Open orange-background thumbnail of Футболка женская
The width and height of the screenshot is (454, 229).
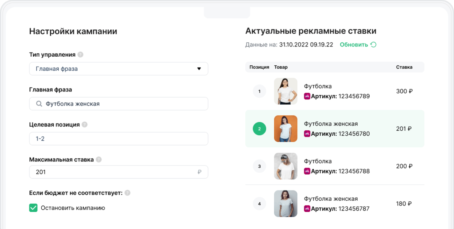286,129
